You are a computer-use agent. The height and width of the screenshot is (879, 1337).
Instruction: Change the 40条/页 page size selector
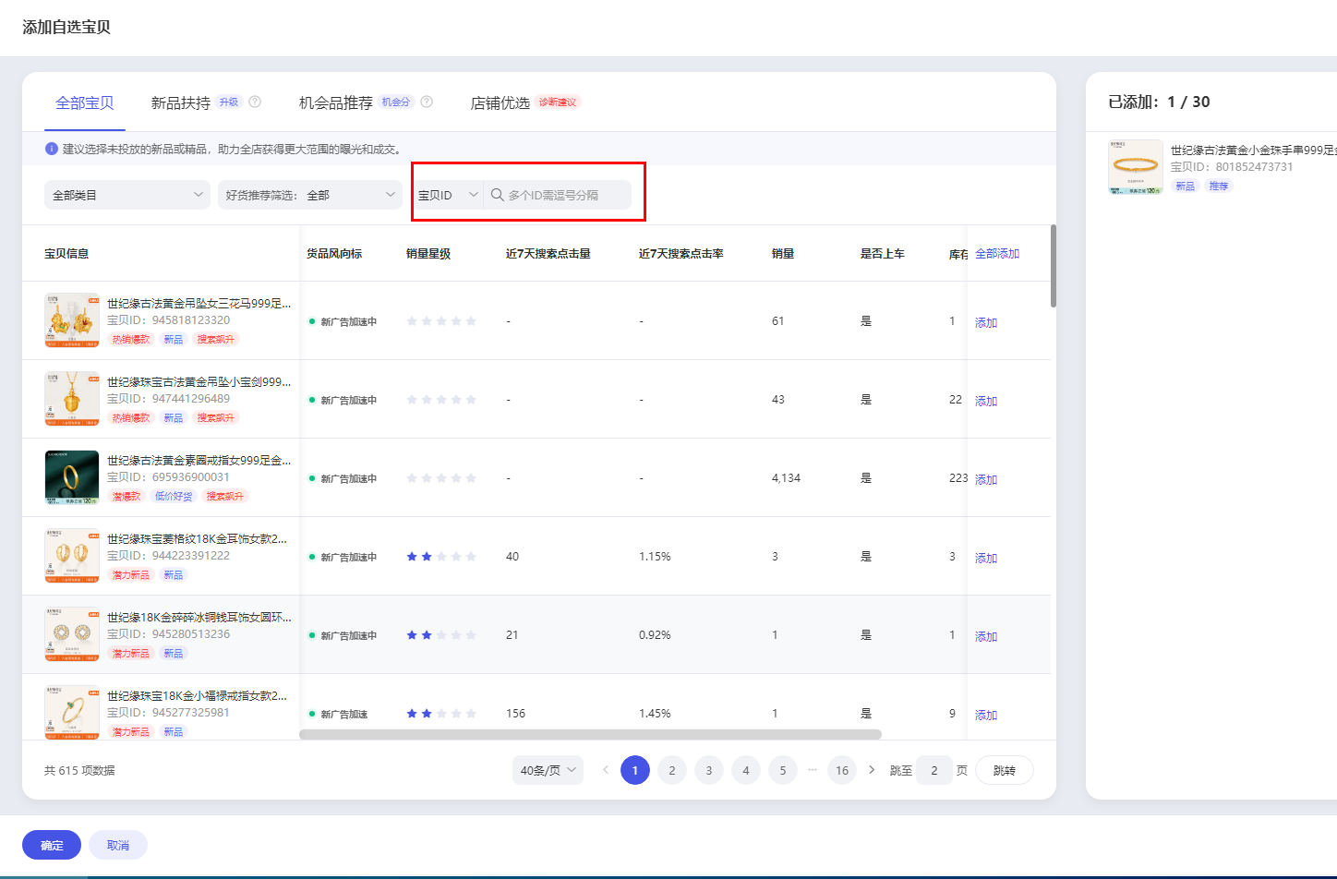(x=548, y=770)
